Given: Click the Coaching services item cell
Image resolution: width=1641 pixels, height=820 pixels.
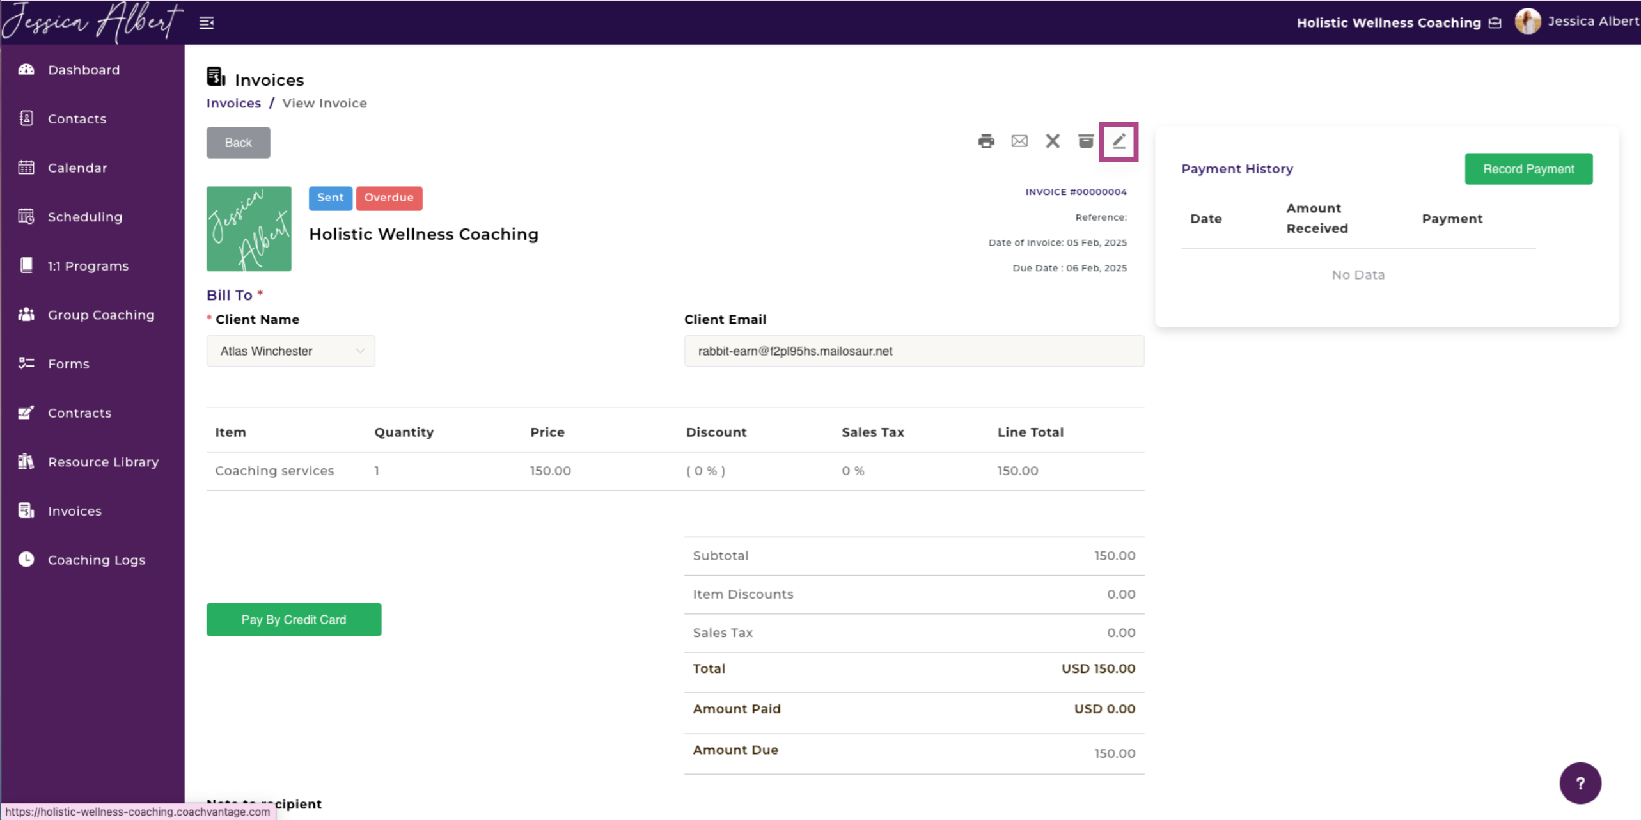Looking at the screenshot, I should click(274, 471).
